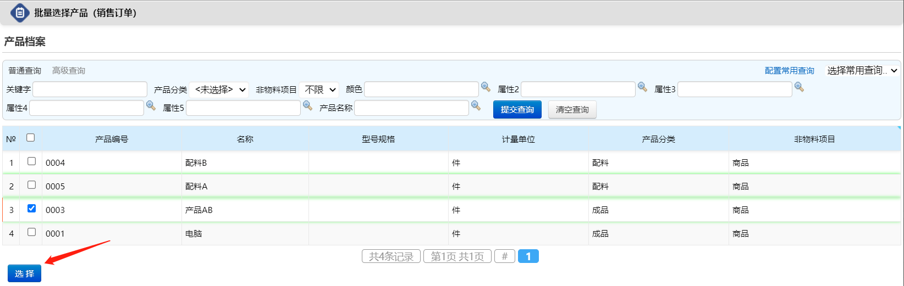This screenshot has height=286, width=904.
Task: Select the checkbox for product 0001 电脑
Action: [x=31, y=232]
